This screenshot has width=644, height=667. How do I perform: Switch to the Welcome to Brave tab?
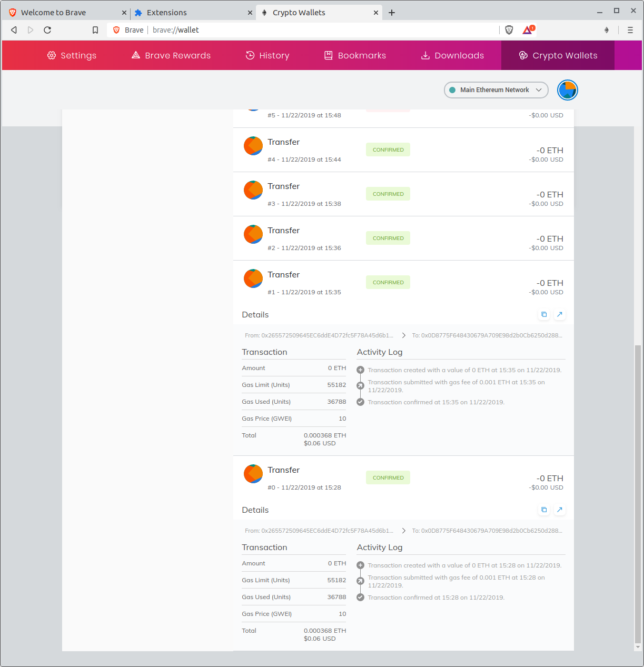pos(66,13)
